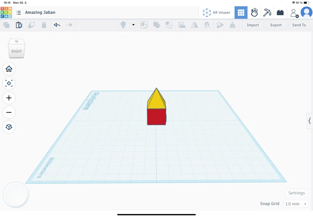
Task: Click the Mirror tool icon
Action: point(194,25)
